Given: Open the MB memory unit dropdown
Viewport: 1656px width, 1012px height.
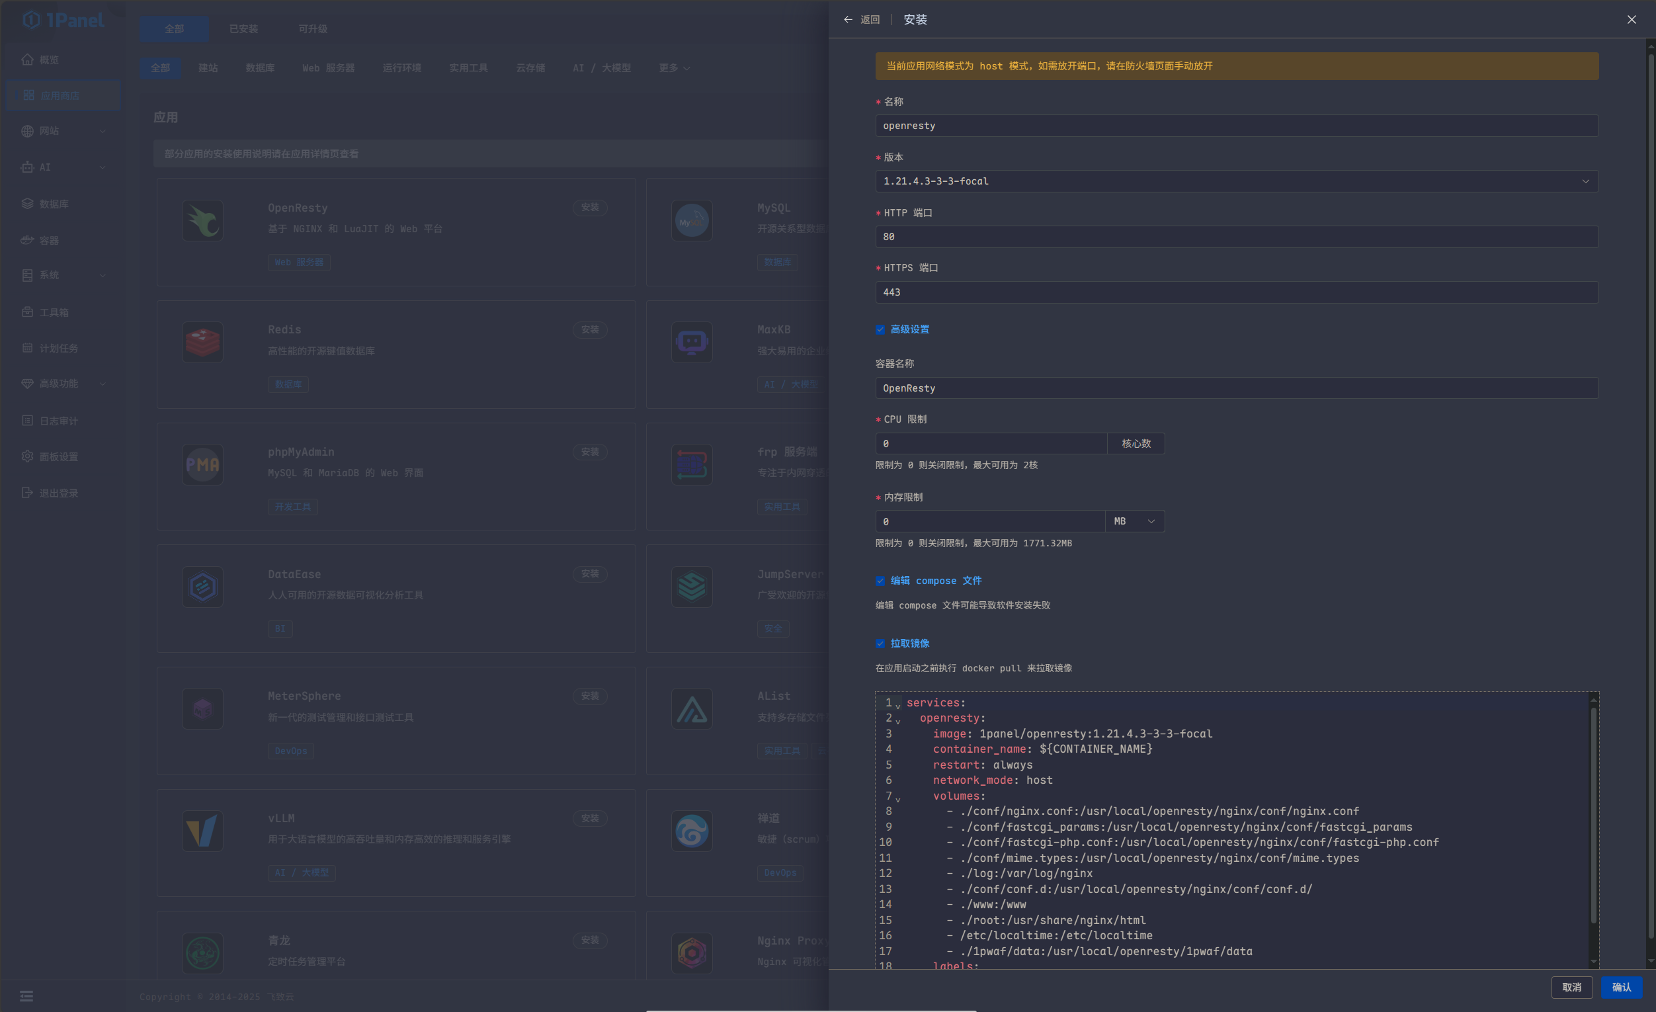Looking at the screenshot, I should (x=1134, y=521).
